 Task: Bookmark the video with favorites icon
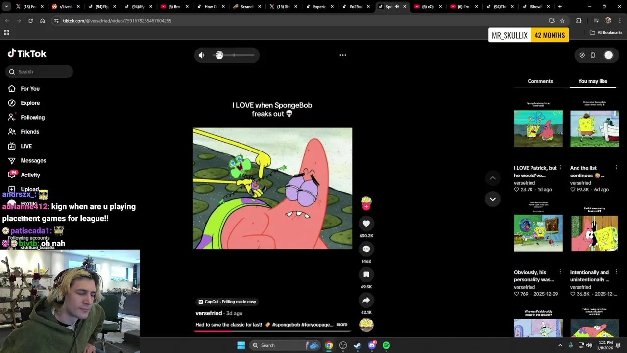click(366, 275)
